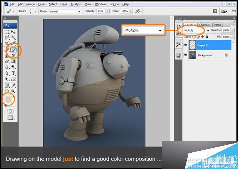Select the Move tool
This screenshot has height=169, width=238.
[13, 32]
